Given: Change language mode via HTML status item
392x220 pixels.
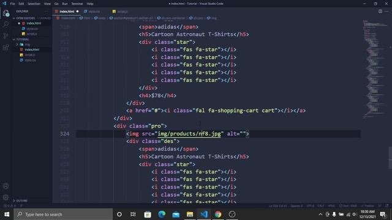Looking at the screenshot, I should click(331, 206).
